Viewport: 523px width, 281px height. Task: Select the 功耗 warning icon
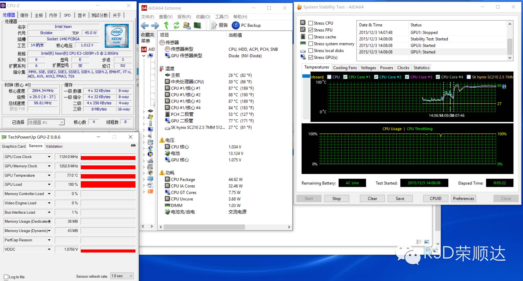click(162, 173)
